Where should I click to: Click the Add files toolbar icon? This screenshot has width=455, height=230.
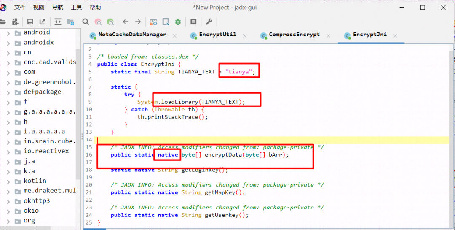point(15,22)
